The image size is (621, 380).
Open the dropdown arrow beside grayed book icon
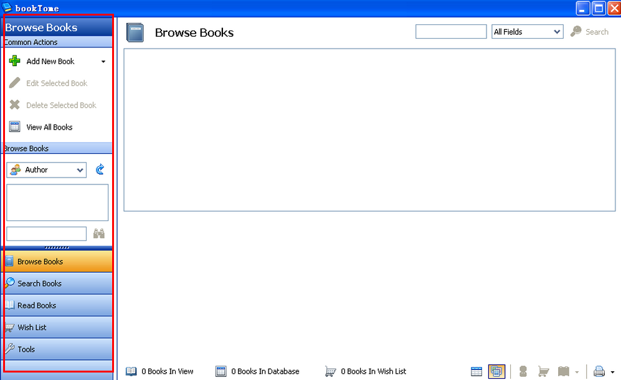tap(577, 372)
